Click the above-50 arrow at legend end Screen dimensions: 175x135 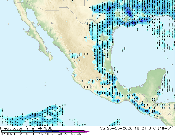click(87, 131)
